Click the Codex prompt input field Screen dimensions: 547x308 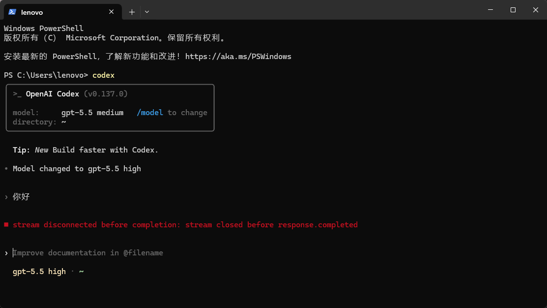(x=88, y=253)
